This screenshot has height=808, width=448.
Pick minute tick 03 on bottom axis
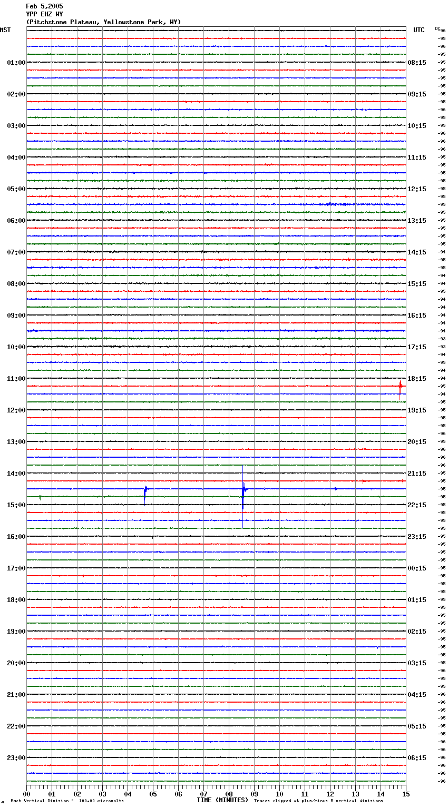102,794
